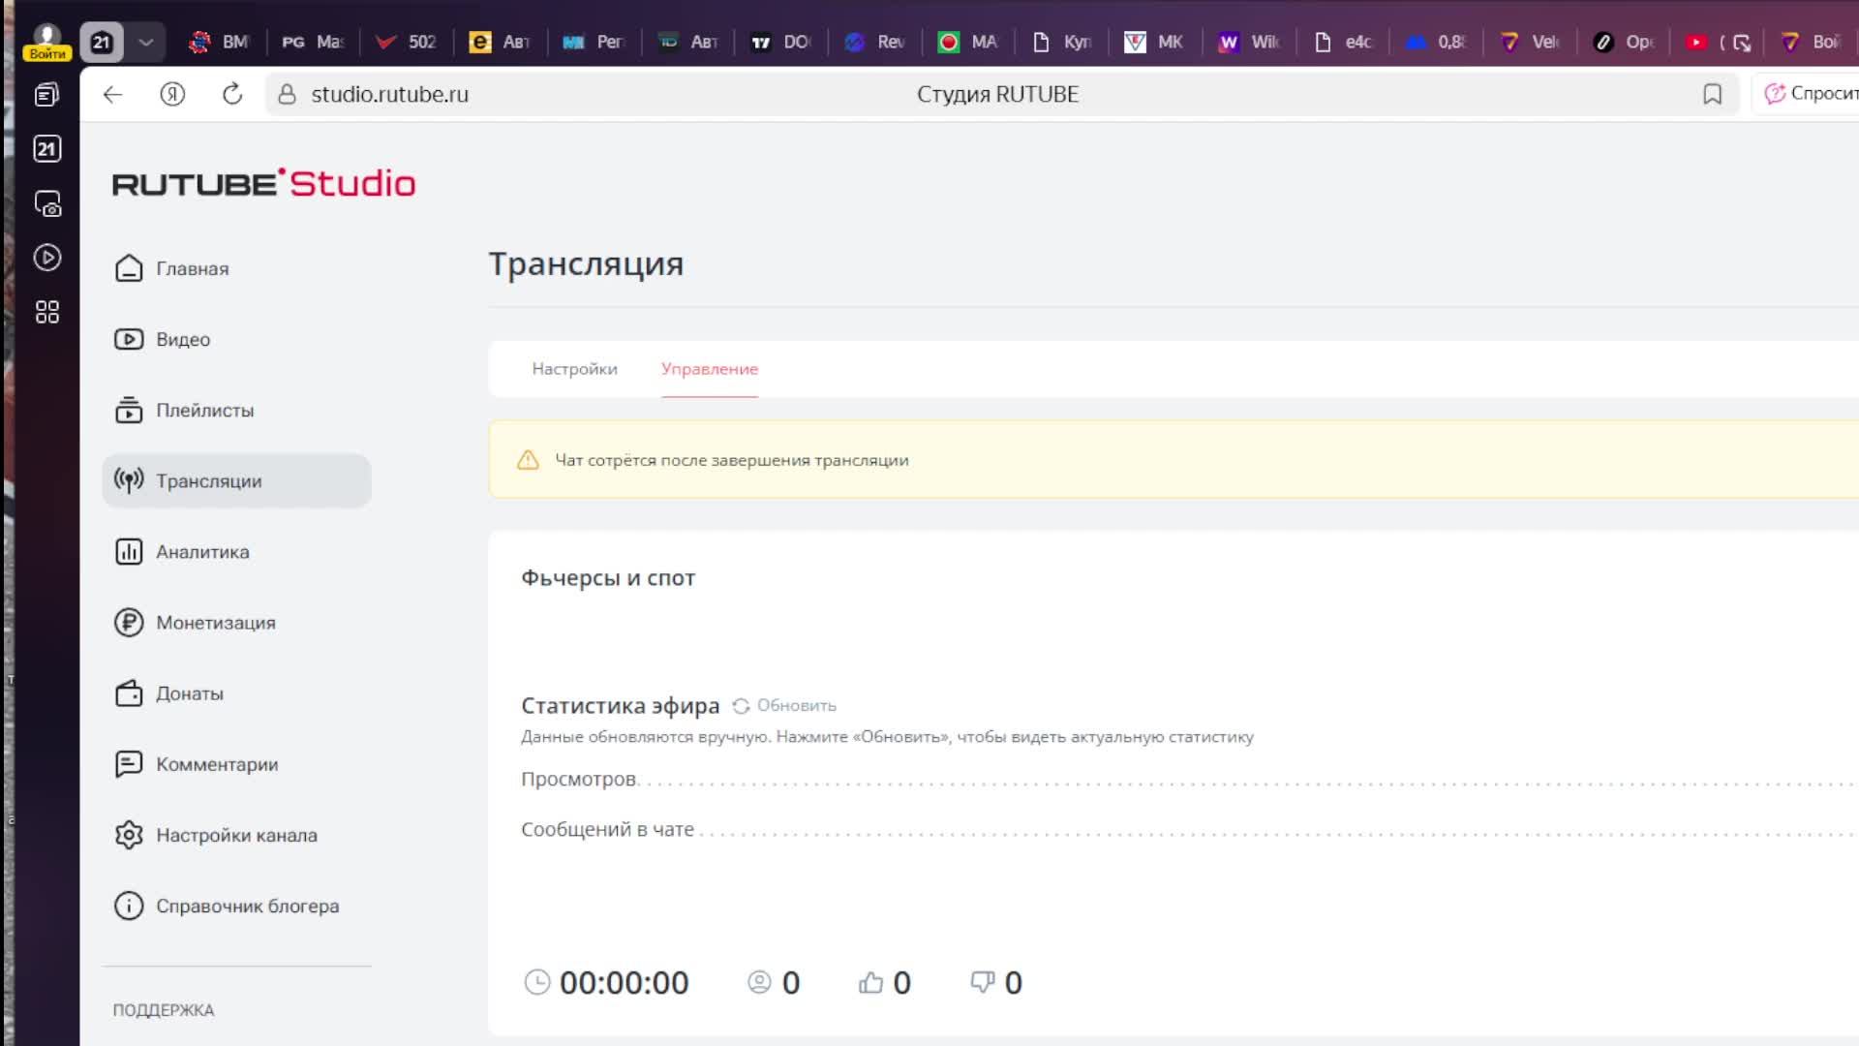Open Справочник блогера in the sidebar
This screenshot has height=1046, width=1859.
point(248,906)
